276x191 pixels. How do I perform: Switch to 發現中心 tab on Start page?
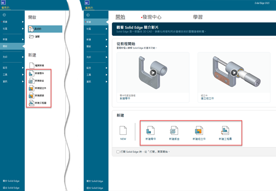(x=152, y=17)
